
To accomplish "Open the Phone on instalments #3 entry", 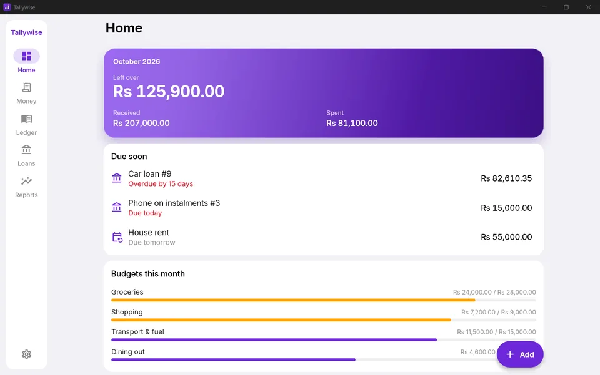I will pos(323,208).
